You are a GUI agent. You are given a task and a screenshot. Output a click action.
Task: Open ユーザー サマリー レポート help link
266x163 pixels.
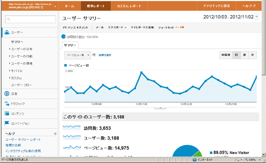pyautogui.click(x=23, y=139)
